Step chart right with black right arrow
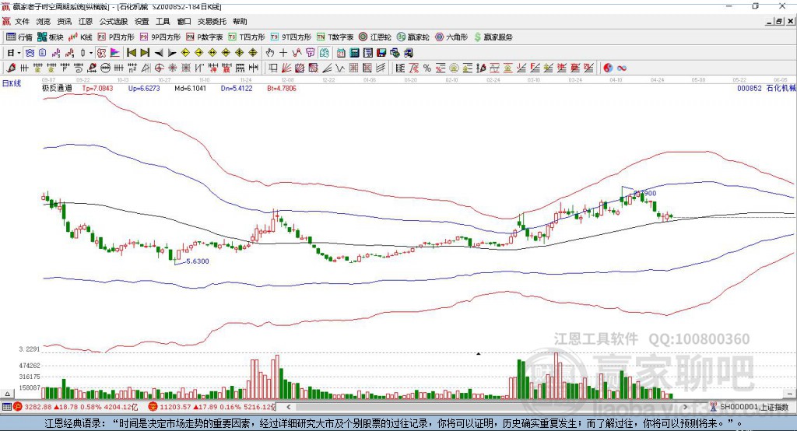797x431 pixels. coord(172,53)
